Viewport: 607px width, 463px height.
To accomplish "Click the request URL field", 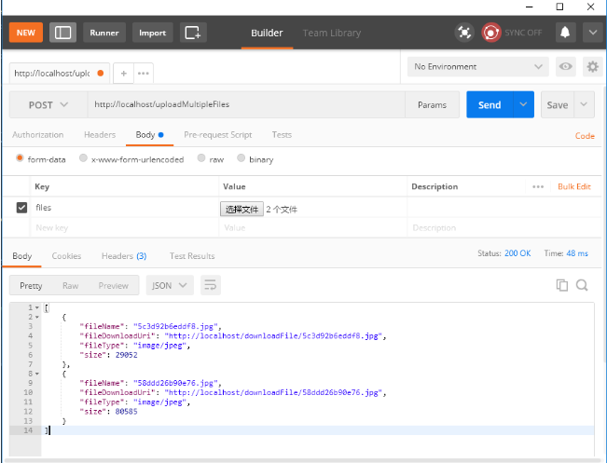I will 246,105.
